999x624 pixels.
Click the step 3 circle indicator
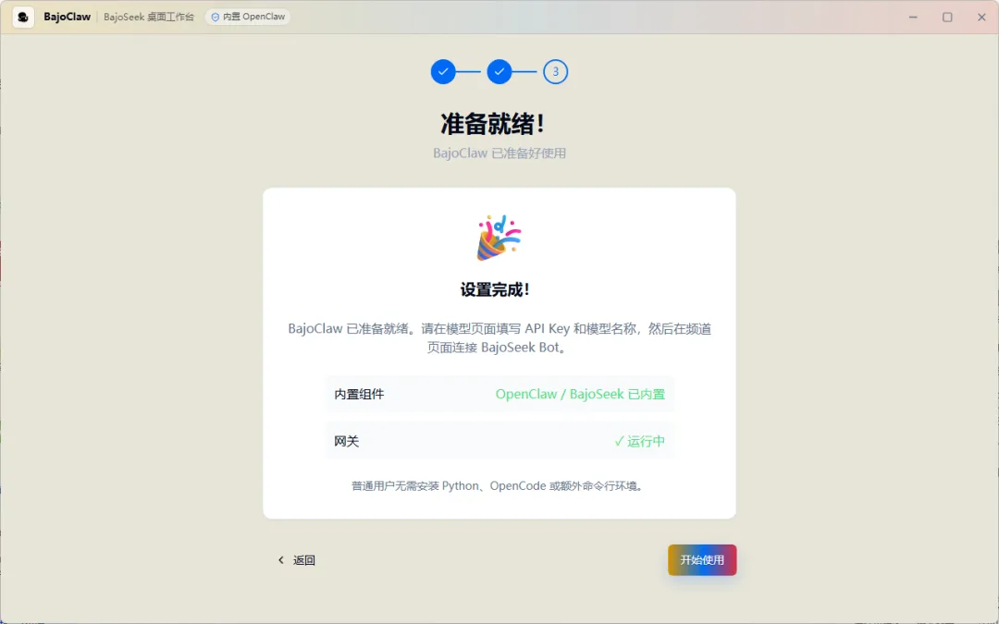[555, 72]
